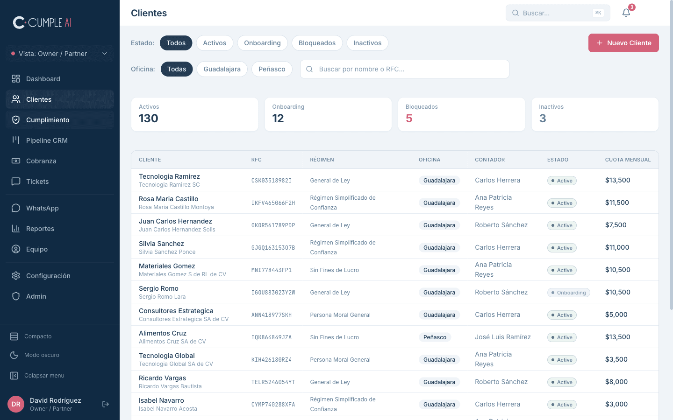This screenshot has width=673, height=420.
Task: Toggle the Guadalajara oficina filter
Action: 222,69
